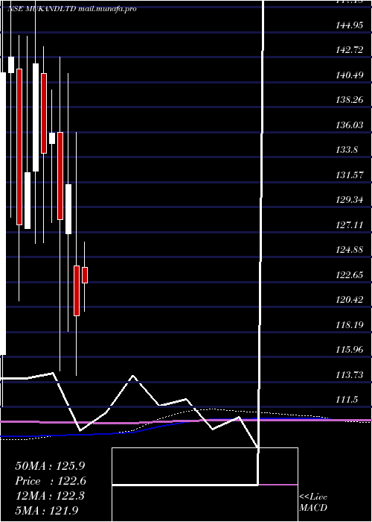Click the 120.42 price axis label
Viewport: 372px width, 522px height.
[x=350, y=300]
